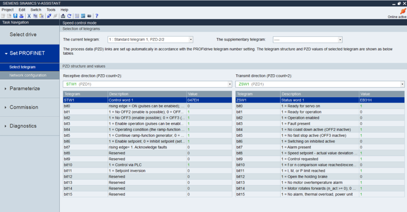The image size is (407, 212).
Task: Click the Reset/refresh circular arrow icon
Action: click(69, 16)
